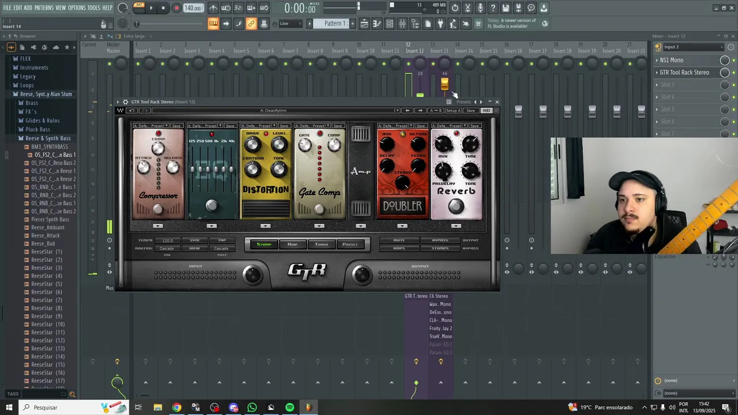Click the Tap tempo button in GTR
This screenshot has width=738, height=415.
coord(221,240)
